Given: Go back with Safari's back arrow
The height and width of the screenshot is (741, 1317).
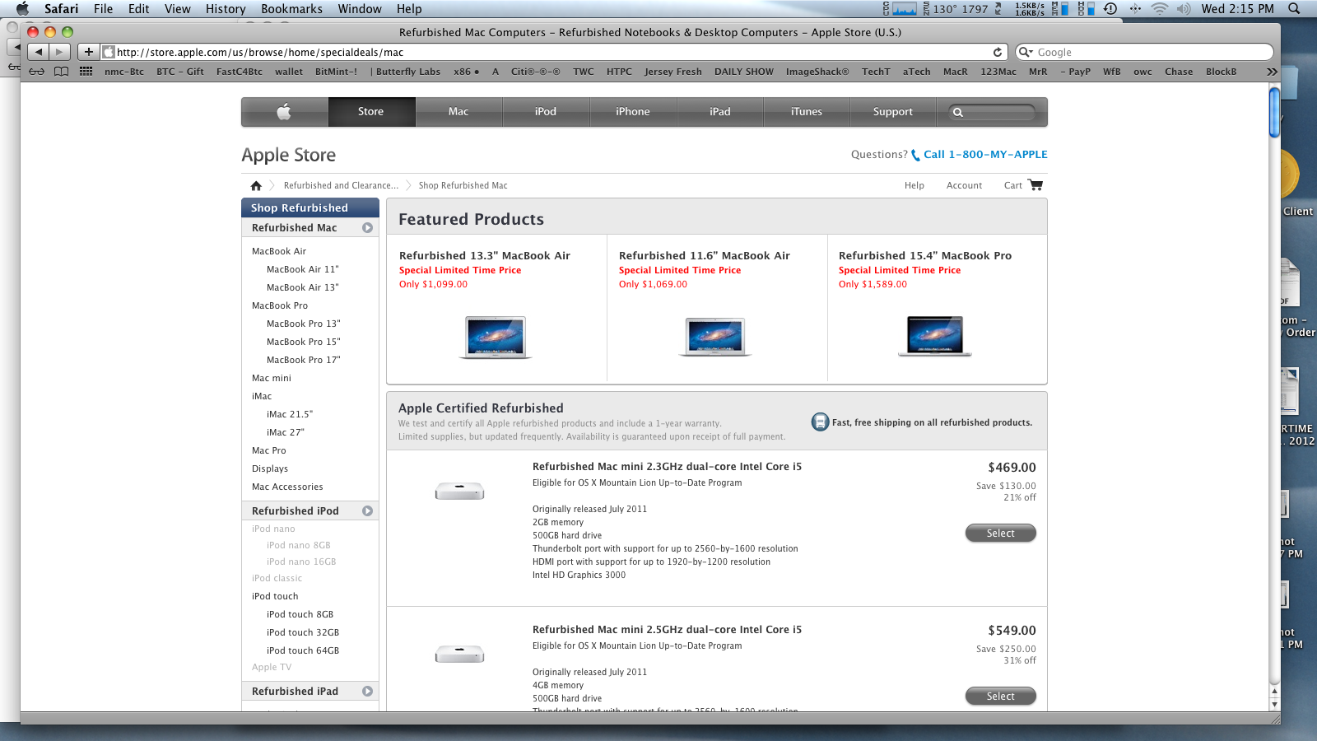Looking at the screenshot, I should (x=39, y=52).
